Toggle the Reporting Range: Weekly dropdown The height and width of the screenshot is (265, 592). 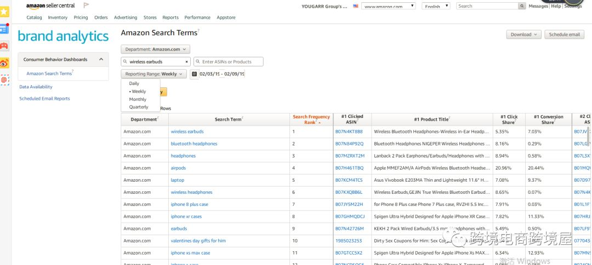pyautogui.click(x=153, y=74)
